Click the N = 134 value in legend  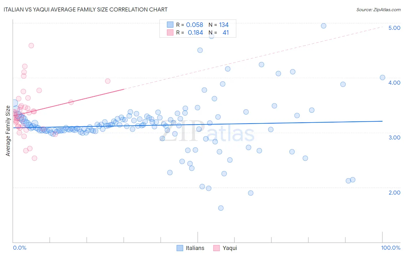(x=219, y=25)
